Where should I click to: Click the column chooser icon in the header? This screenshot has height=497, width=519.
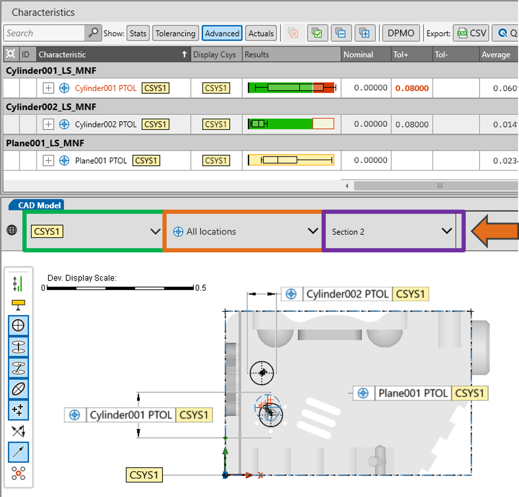tap(11, 54)
